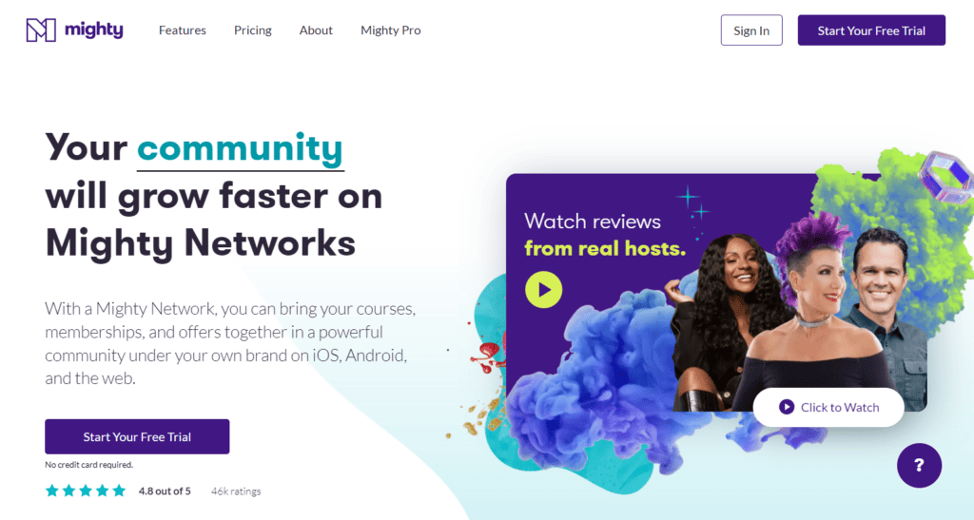Click header Start Your Free Trial button
The height and width of the screenshot is (520, 974).
(x=871, y=30)
